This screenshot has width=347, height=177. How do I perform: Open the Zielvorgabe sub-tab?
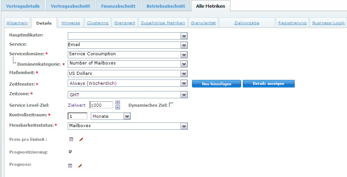(247, 23)
